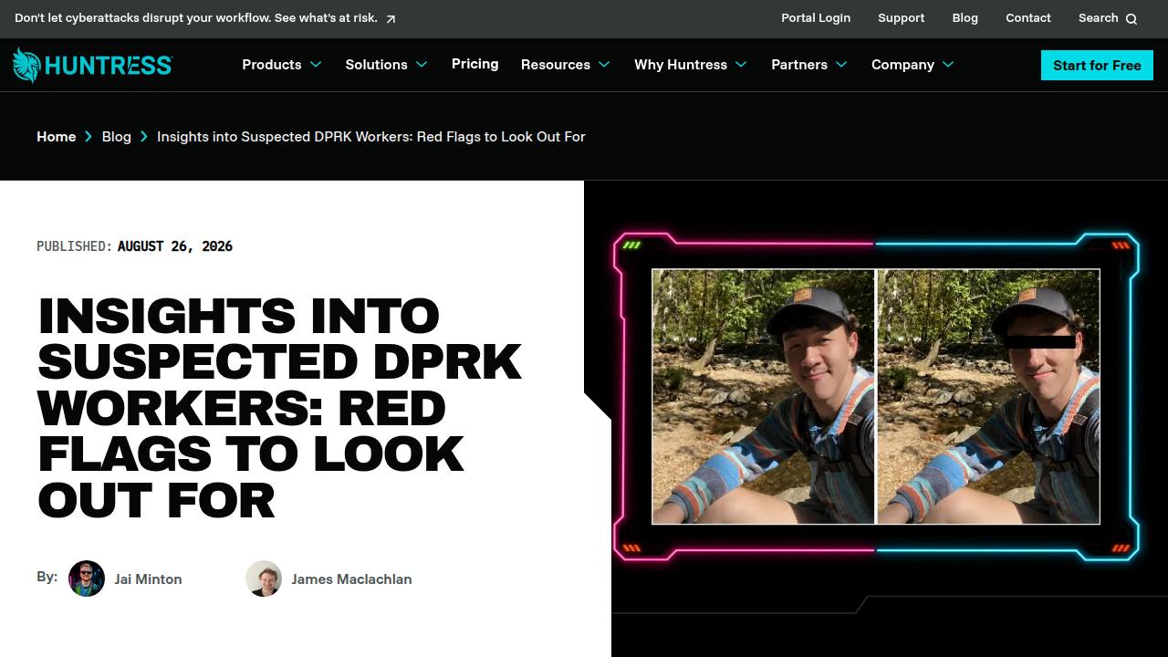Expand the Resources dropdown chevron
The image size is (1168, 657).
(x=604, y=65)
